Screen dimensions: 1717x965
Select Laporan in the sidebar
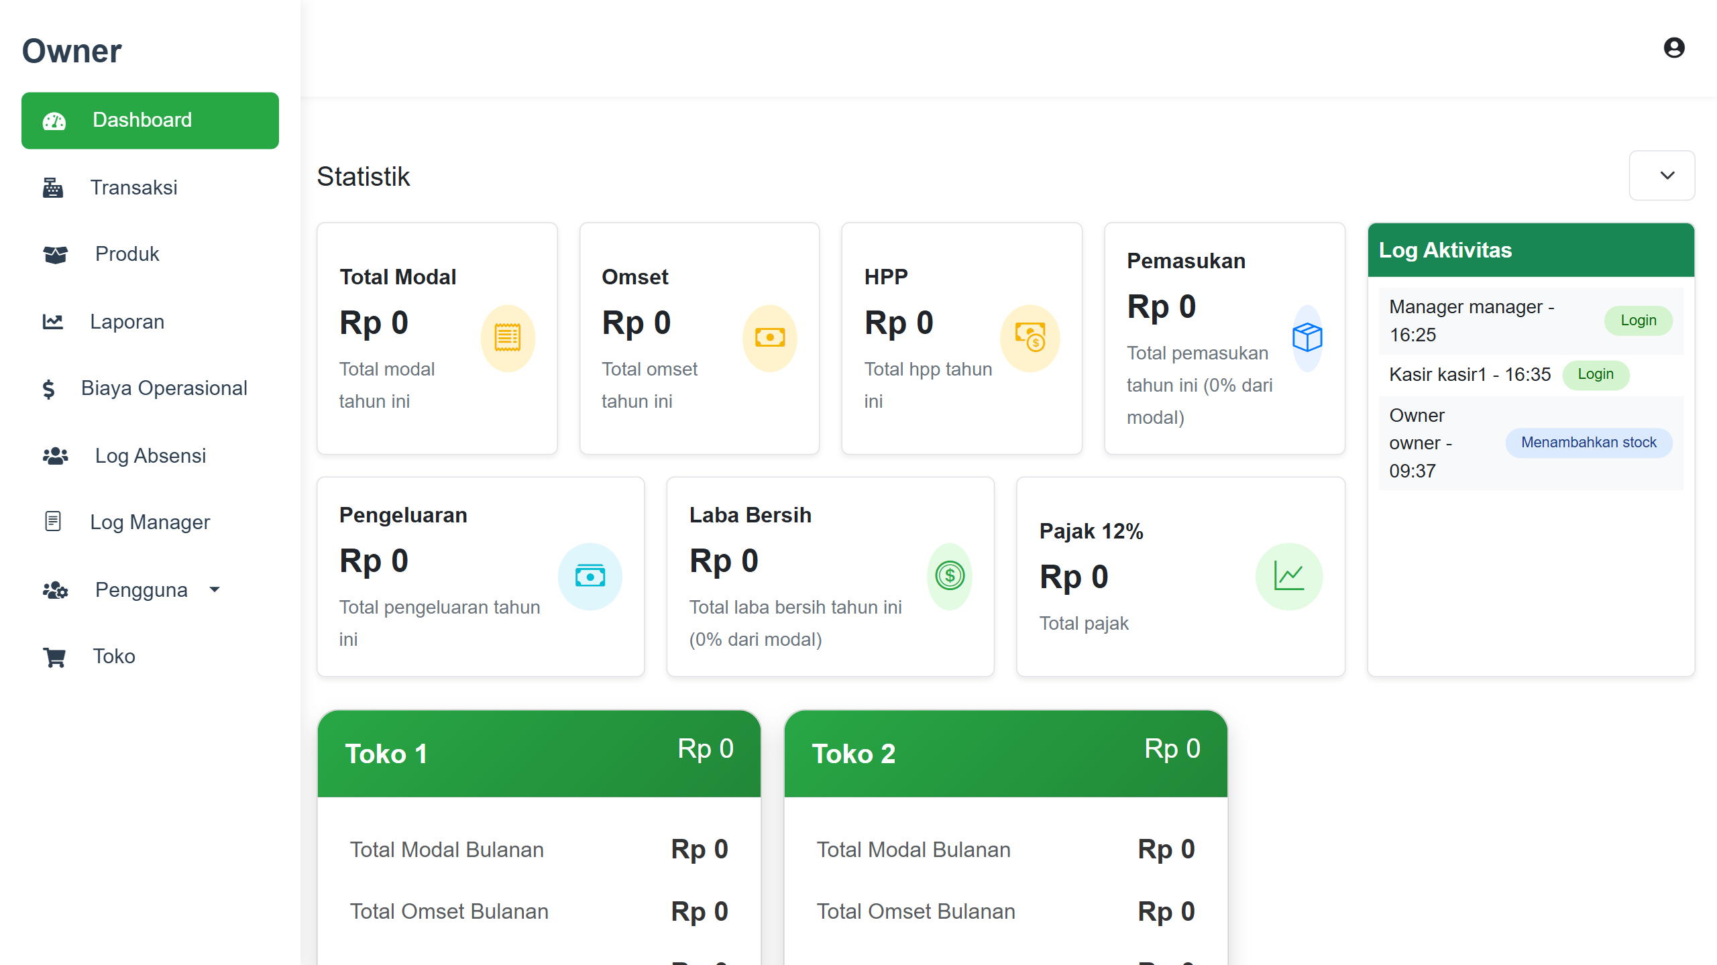127,322
